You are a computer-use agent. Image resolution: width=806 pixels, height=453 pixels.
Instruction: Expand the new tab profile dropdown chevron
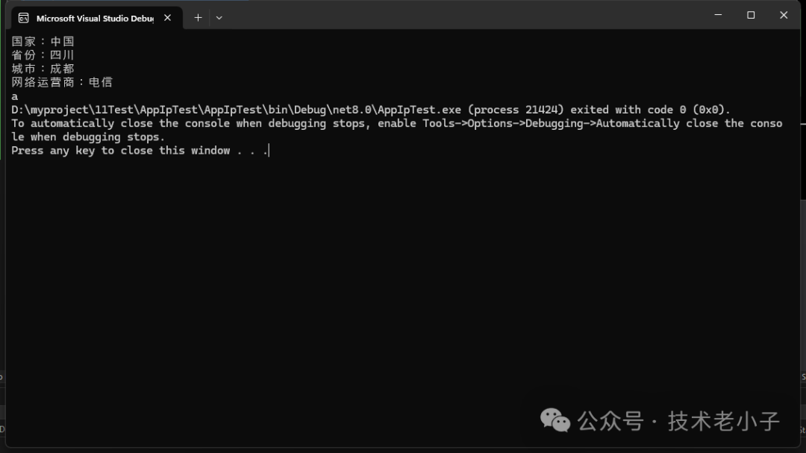219,17
